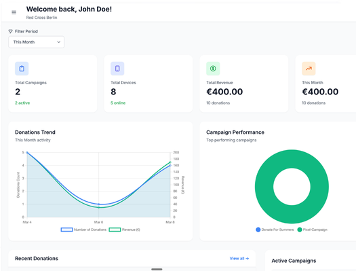This screenshot has height=271, width=356.
Task: Click the bottom gray drag handle bar
Action: [x=157, y=269]
